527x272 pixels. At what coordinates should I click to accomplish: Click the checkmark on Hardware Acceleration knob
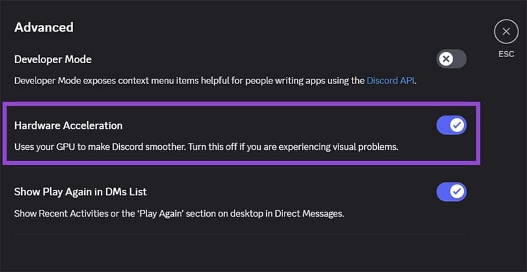(x=457, y=125)
